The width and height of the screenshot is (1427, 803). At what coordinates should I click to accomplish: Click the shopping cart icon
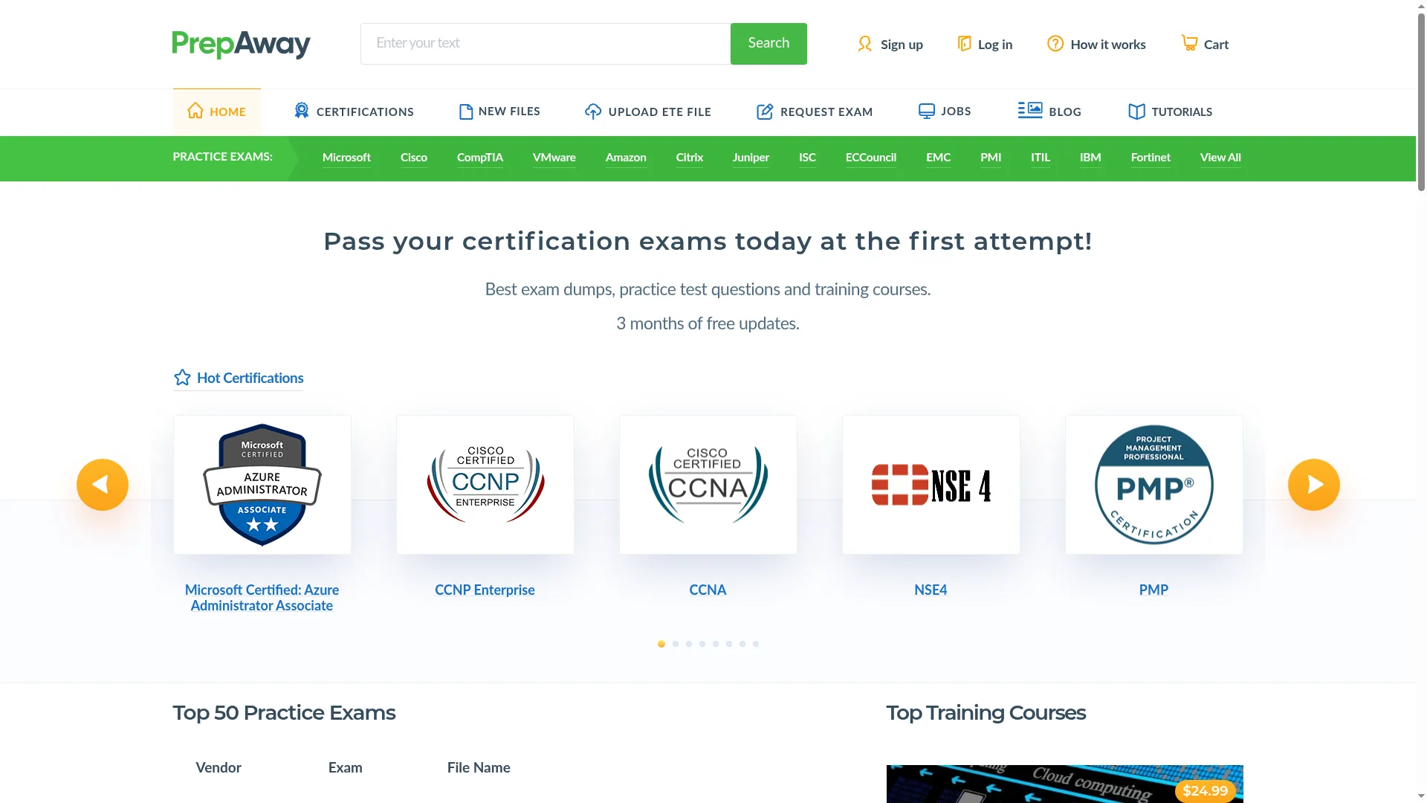point(1190,43)
